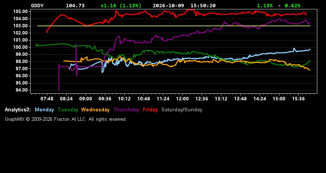Click the 09:36 time axis label
326x173 pixels.
point(105,99)
